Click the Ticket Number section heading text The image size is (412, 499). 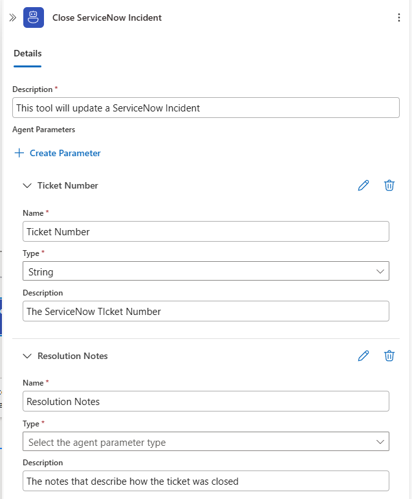(68, 185)
